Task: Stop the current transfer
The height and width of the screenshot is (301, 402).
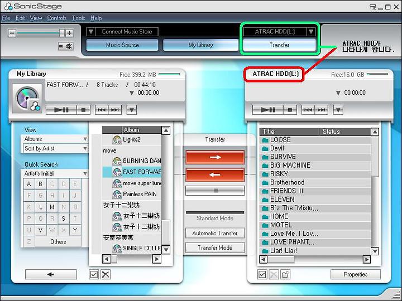Action: tap(215, 191)
